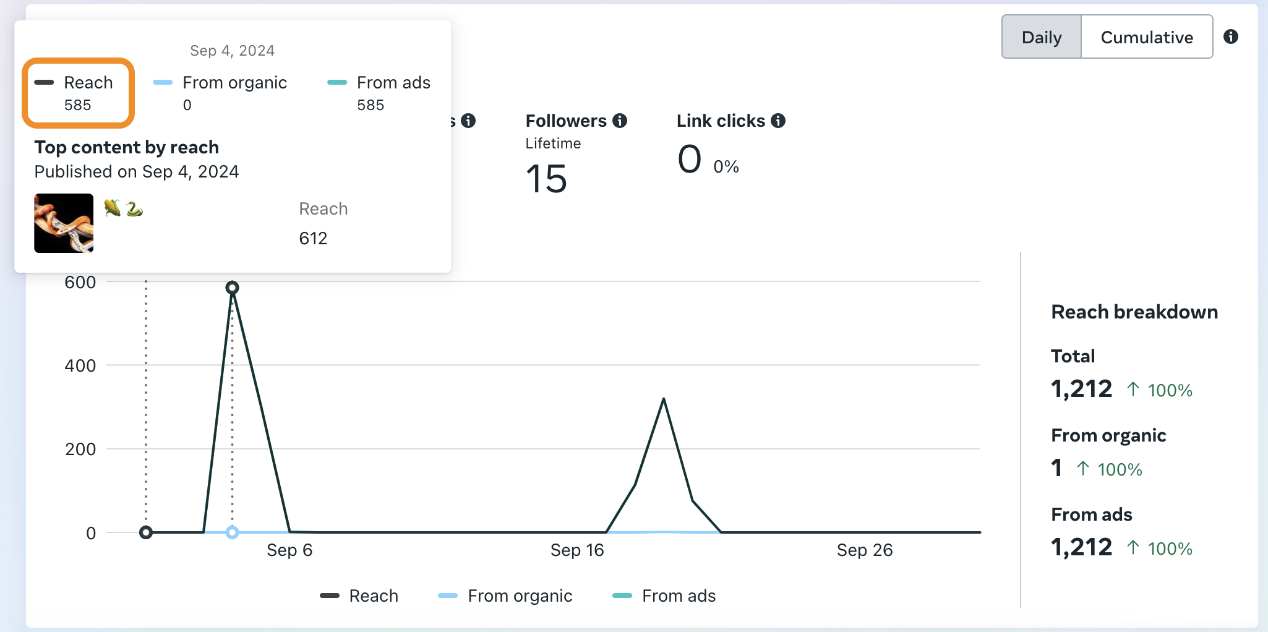The image size is (1268, 632).
Task: Select the Followers lifetime value 15
Action: pyautogui.click(x=546, y=179)
